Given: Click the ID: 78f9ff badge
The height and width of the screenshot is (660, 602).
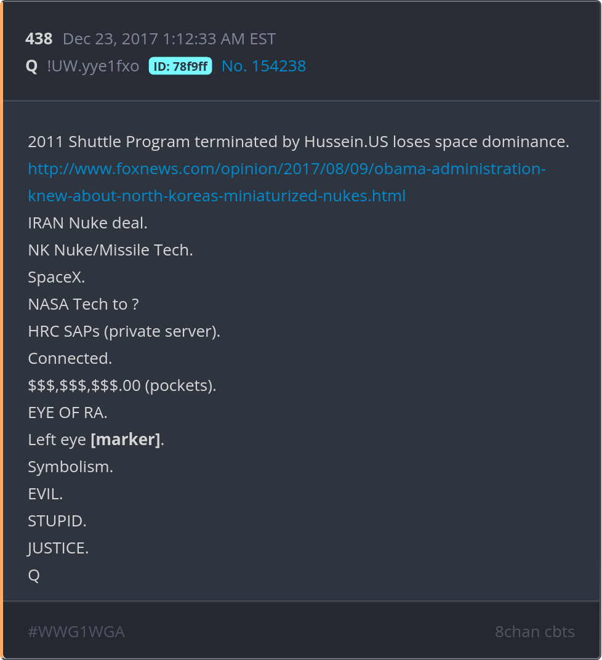Looking at the screenshot, I should [180, 66].
